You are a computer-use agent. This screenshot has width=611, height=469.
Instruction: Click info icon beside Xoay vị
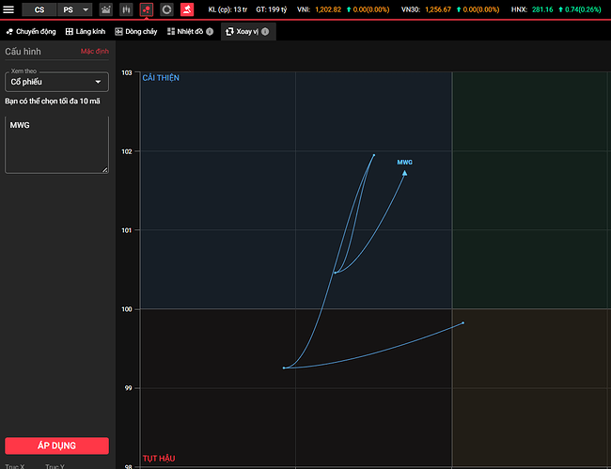[x=265, y=31]
